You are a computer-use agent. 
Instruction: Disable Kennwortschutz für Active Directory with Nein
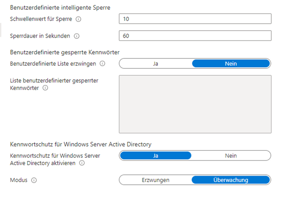pos(231,156)
